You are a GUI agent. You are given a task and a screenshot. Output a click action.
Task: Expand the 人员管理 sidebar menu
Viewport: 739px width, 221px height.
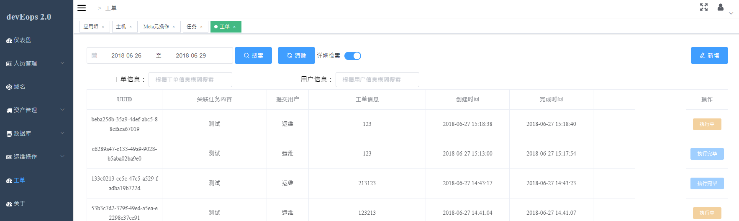pyautogui.click(x=36, y=63)
